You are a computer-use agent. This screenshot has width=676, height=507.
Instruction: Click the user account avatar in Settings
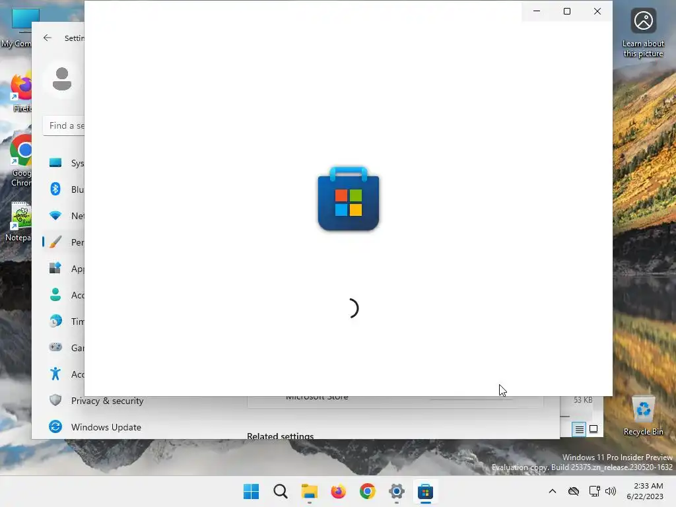coord(62,79)
